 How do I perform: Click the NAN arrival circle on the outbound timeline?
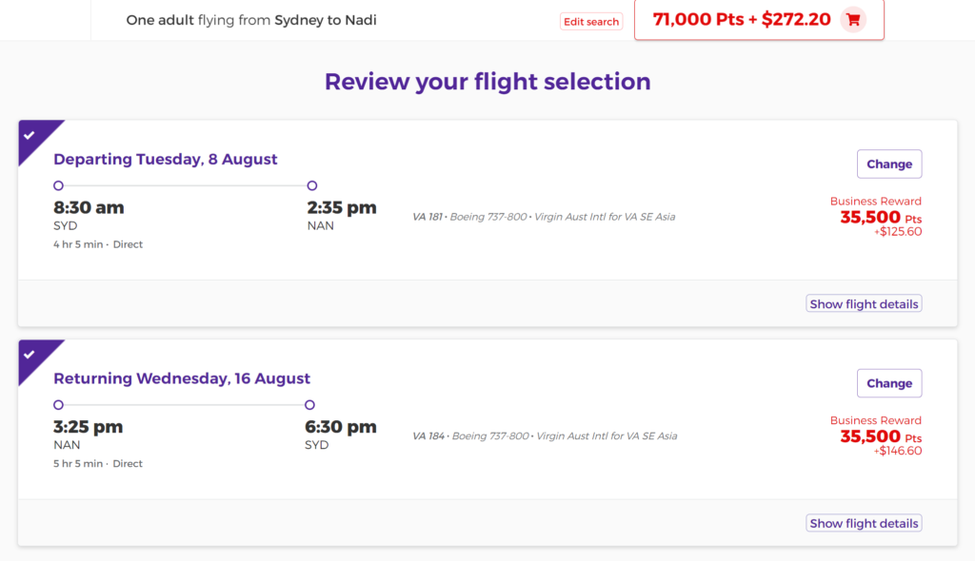tap(312, 185)
